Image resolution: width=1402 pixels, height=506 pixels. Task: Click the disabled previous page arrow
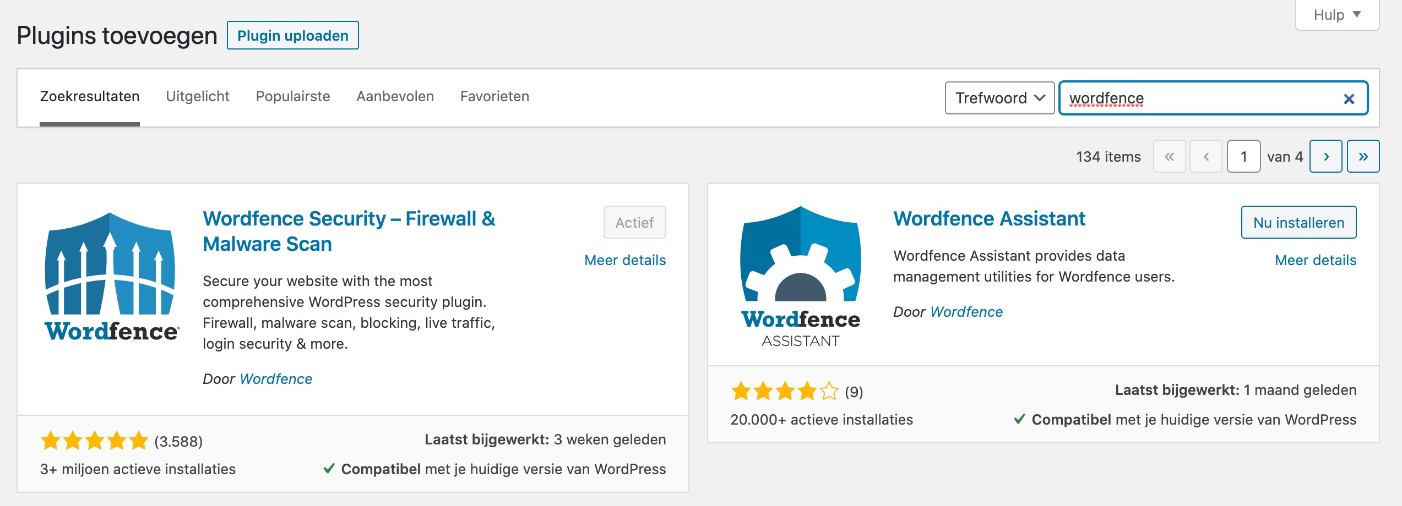click(1206, 157)
